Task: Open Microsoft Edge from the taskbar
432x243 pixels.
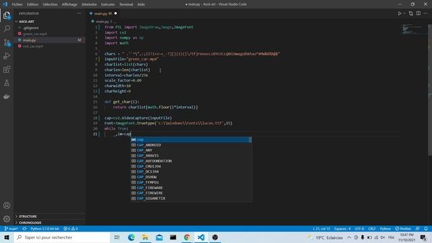Action: coord(131,237)
